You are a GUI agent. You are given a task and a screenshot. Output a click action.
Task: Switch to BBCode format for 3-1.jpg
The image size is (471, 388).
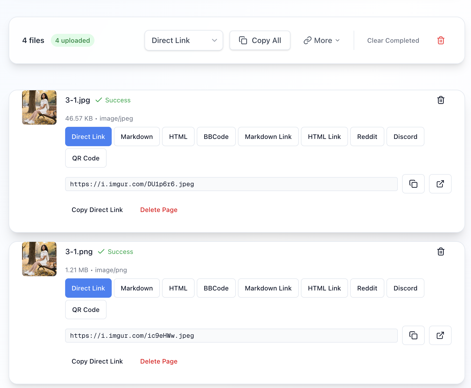[x=216, y=137]
